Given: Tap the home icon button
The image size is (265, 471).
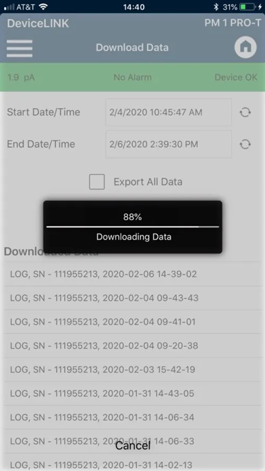Looking at the screenshot, I should pyautogui.click(x=245, y=47).
